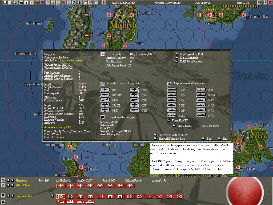Click the red play arrow end-turn icon
273x205 pixels.
coord(104,3)
